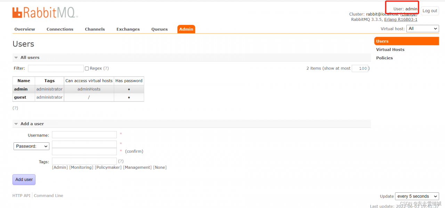The width and height of the screenshot is (445, 208).
Task: Open the Overview tab
Action: point(25,29)
